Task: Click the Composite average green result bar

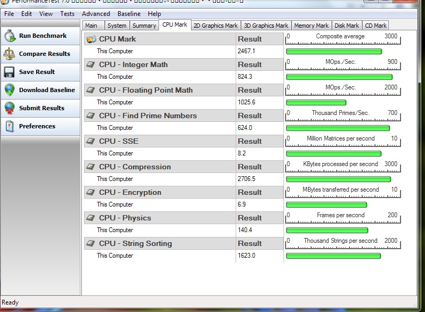Action: click(334, 51)
